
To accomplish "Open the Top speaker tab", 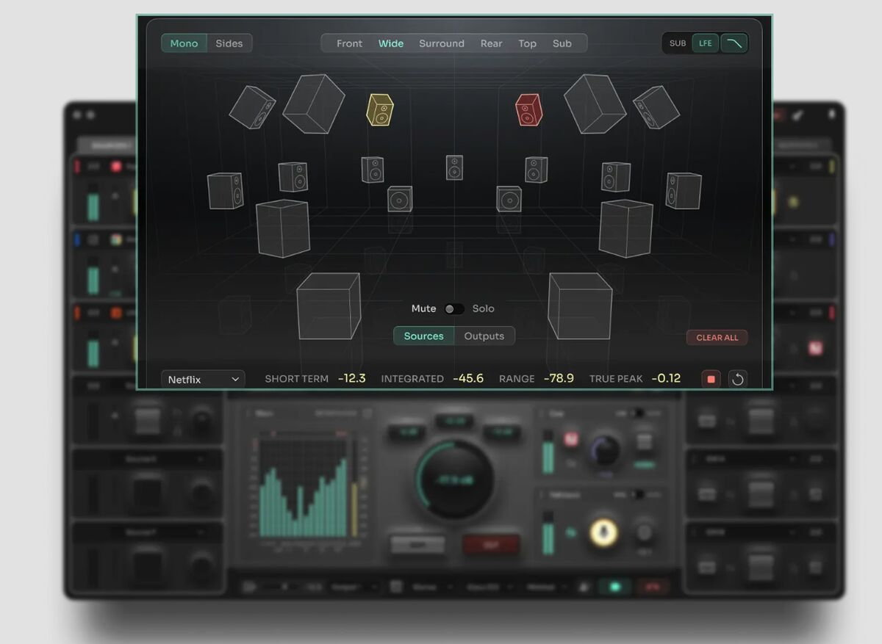I will tap(527, 43).
